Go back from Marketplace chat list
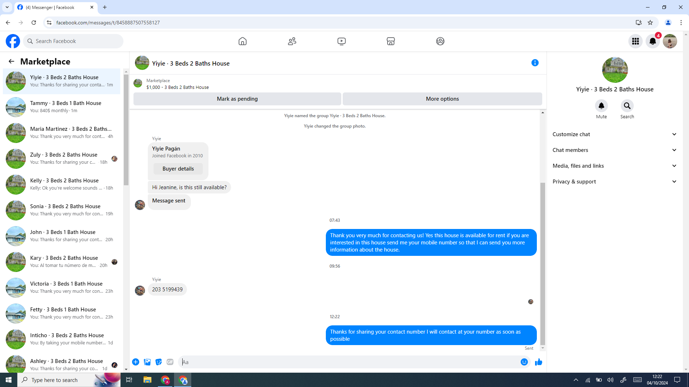 coord(11,62)
